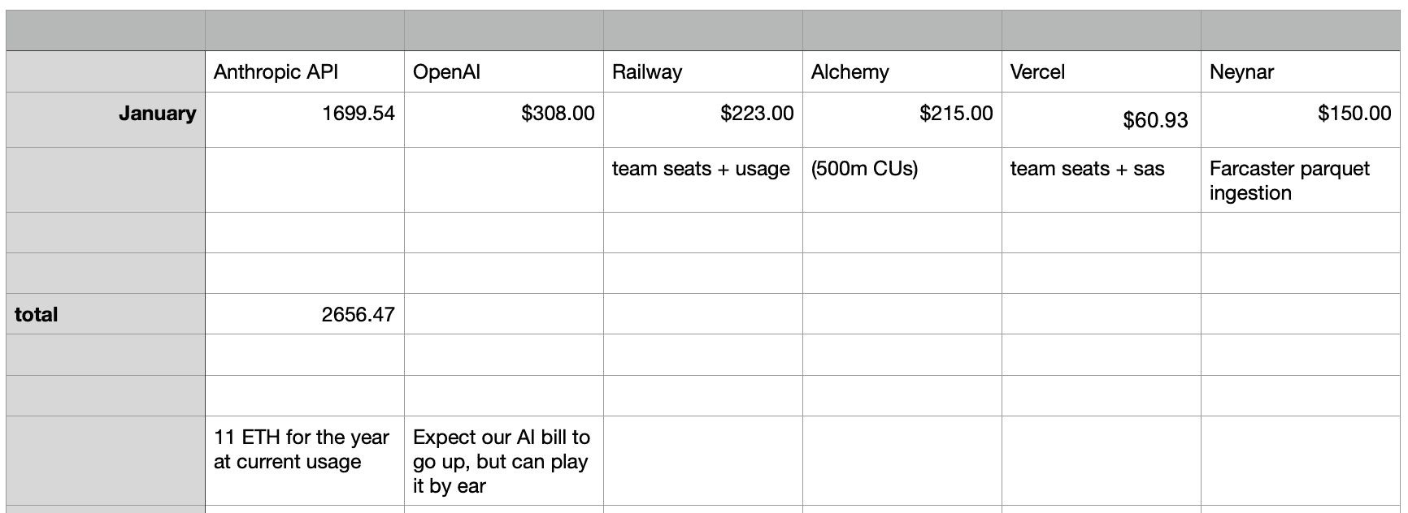The height and width of the screenshot is (513, 1408).
Task: Select the Anthropic API header cell
Action: point(304,71)
